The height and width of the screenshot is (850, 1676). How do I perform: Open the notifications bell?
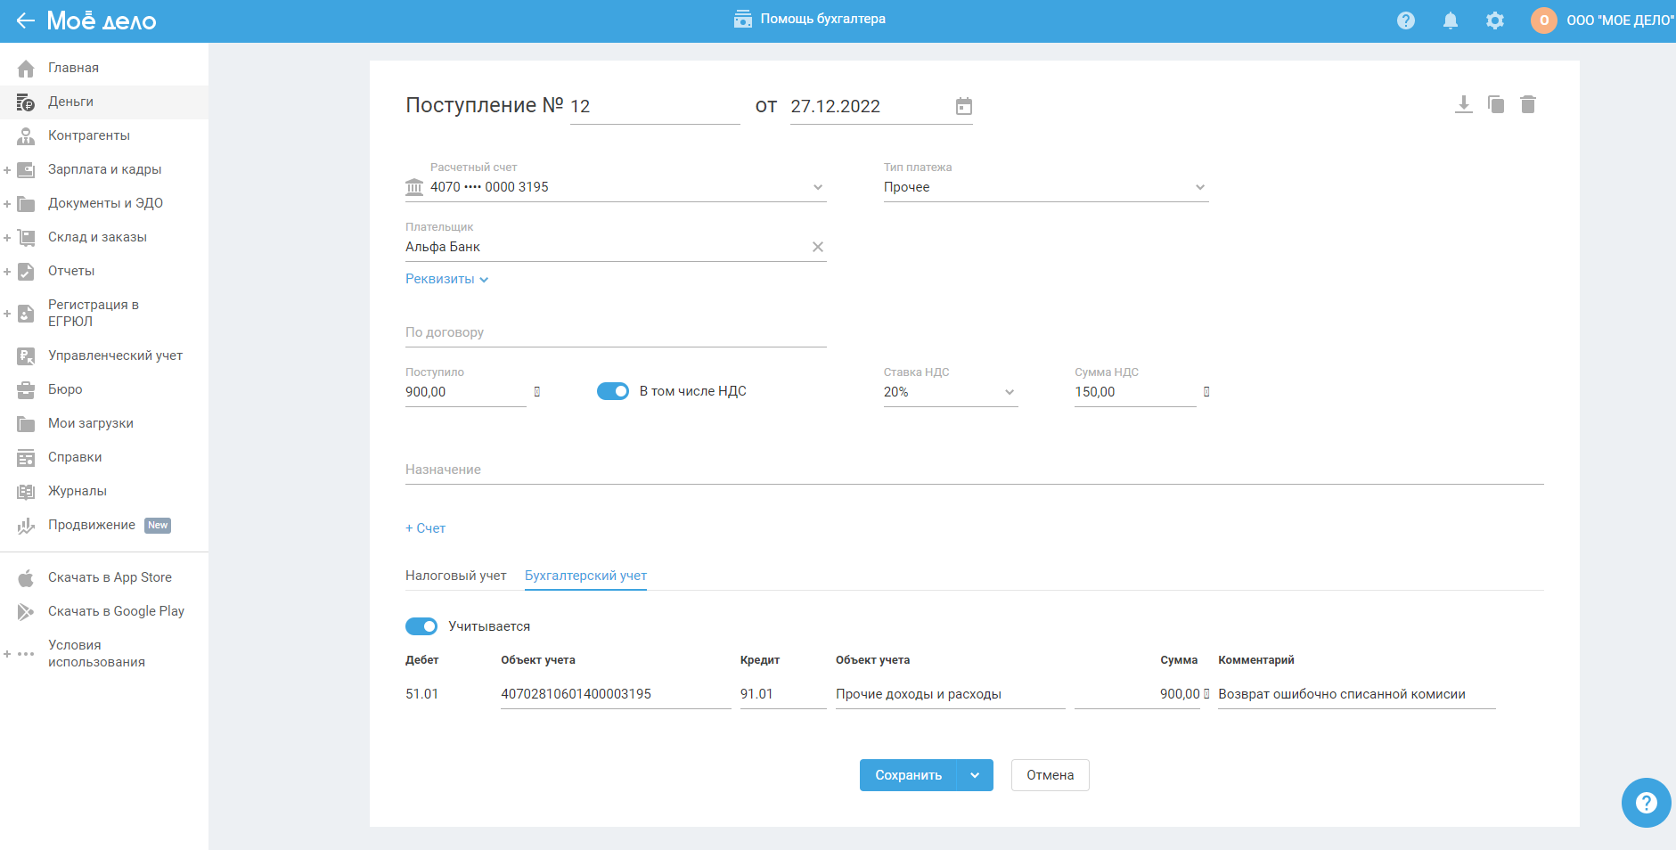[1451, 20]
